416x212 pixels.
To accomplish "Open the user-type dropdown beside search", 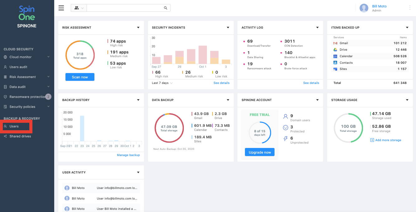I will [x=79, y=8].
